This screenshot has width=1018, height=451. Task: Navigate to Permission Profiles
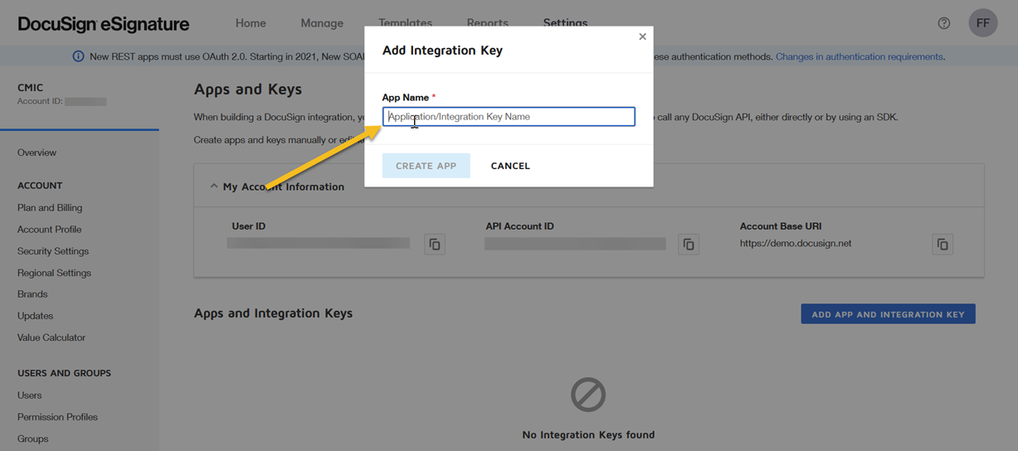coord(57,417)
